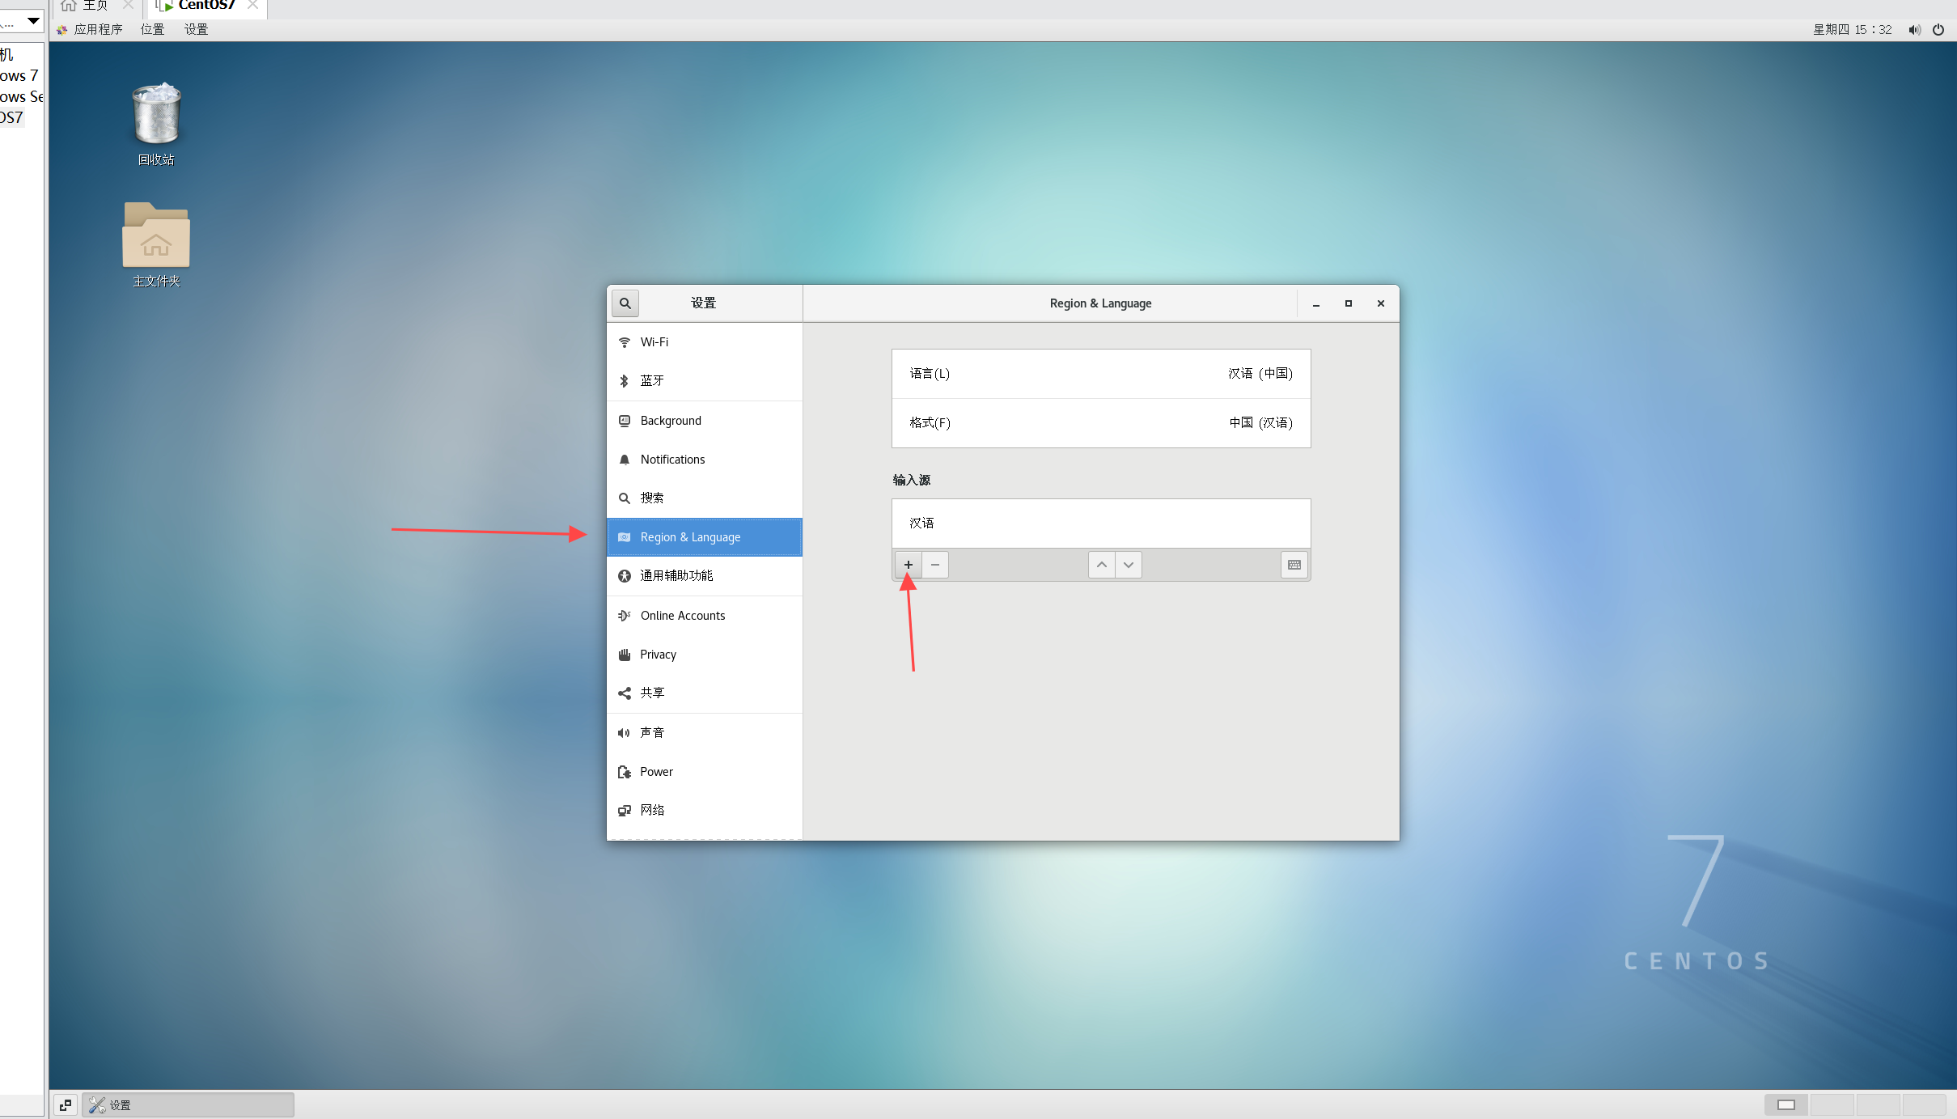Open the power menu icon in top bar
Viewport: 1957px width, 1119px height.
(1938, 30)
